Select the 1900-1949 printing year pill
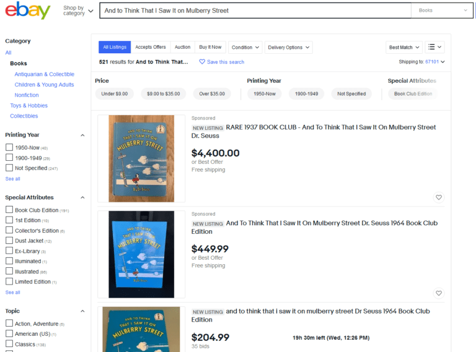Viewport: 476px width, 352px height. [306, 94]
